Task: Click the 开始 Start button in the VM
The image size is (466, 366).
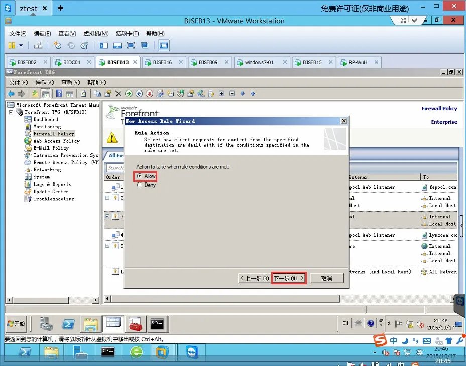Action: 17,324
